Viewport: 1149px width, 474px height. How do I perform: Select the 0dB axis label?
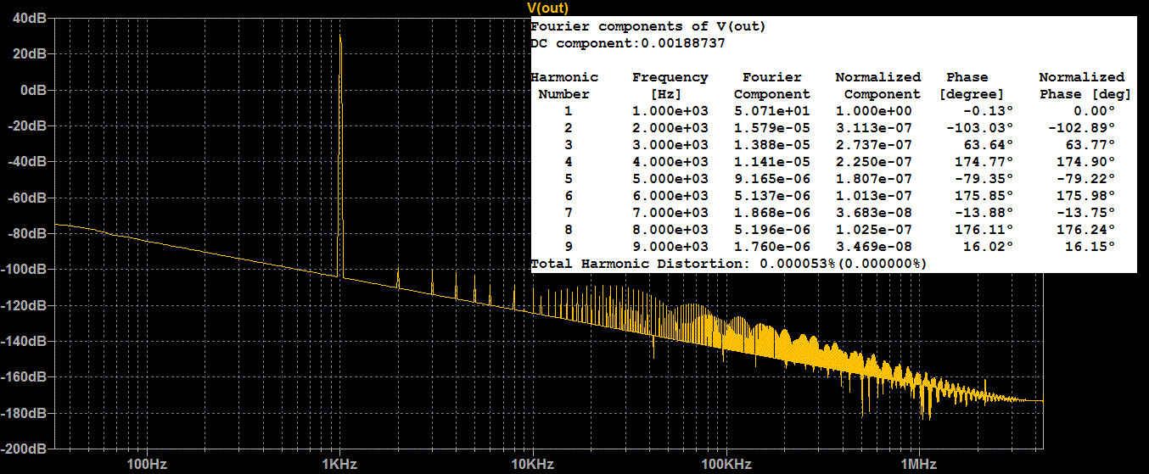(36, 89)
